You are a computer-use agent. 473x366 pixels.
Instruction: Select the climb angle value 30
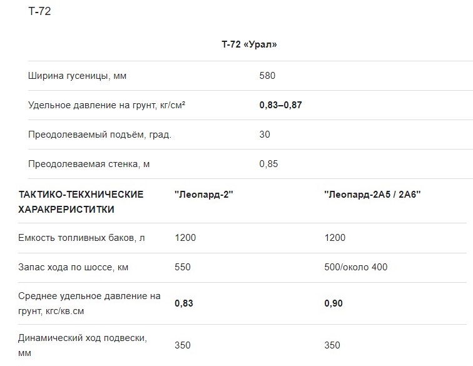[265, 135]
